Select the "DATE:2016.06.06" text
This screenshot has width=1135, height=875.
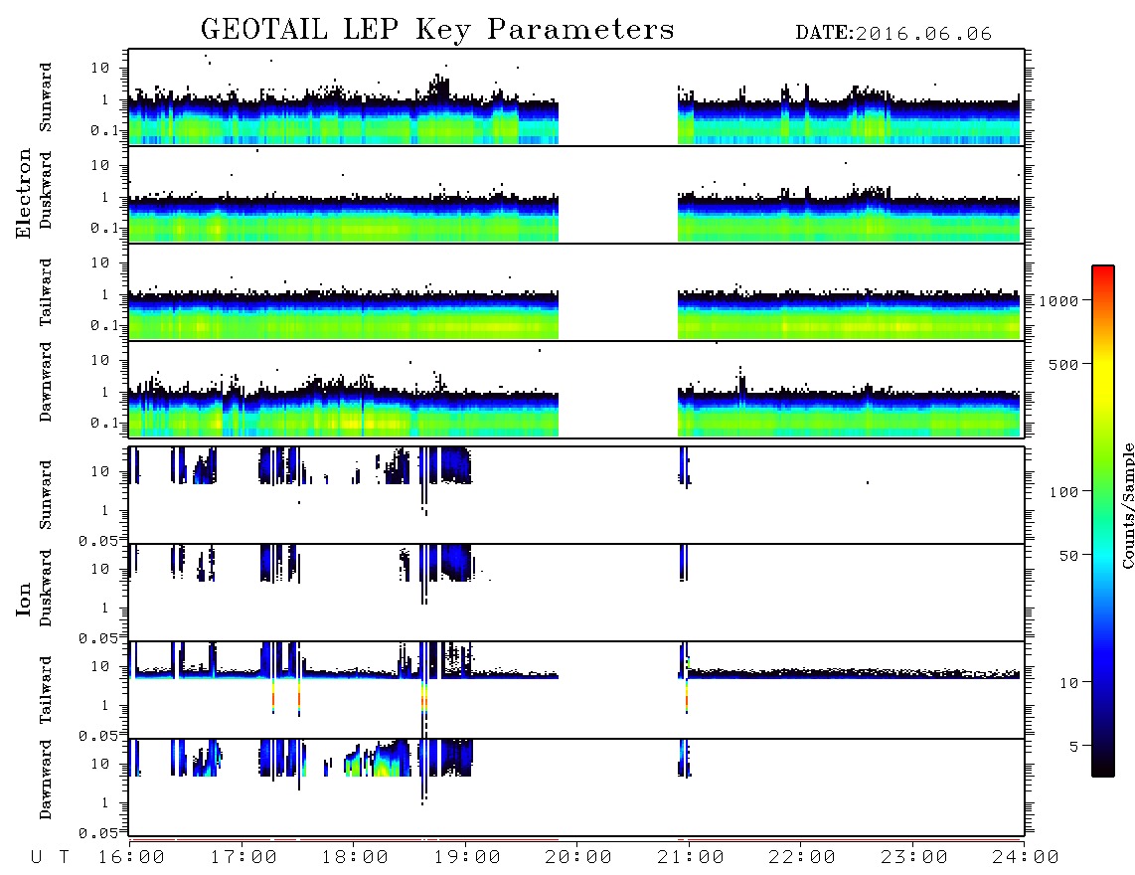point(893,34)
